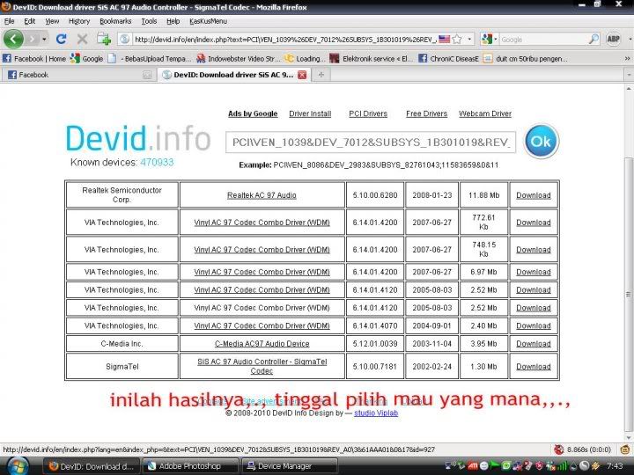Download the 6.97 Mb Vinyl driver

click(x=534, y=272)
